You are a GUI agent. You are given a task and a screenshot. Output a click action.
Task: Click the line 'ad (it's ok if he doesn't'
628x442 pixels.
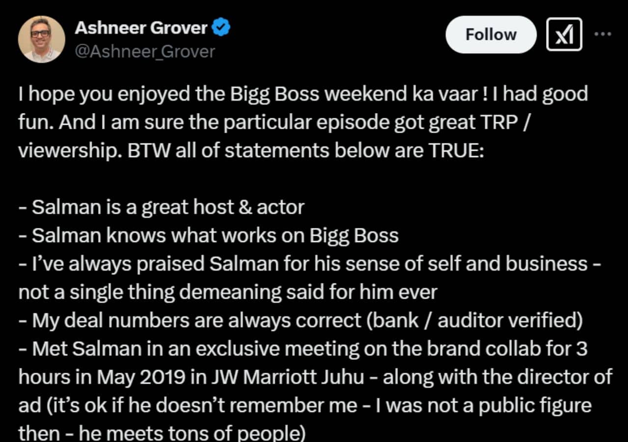[x=305, y=406]
